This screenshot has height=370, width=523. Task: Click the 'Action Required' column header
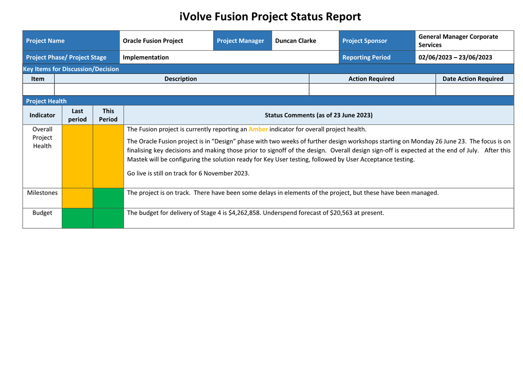pyautogui.click(x=372, y=79)
